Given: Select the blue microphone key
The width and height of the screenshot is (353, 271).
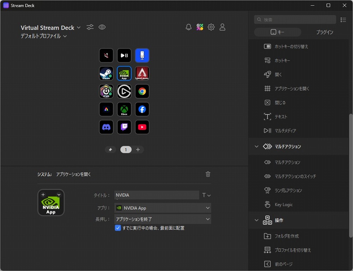Looking at the screenshot, I should coord(142,55).
